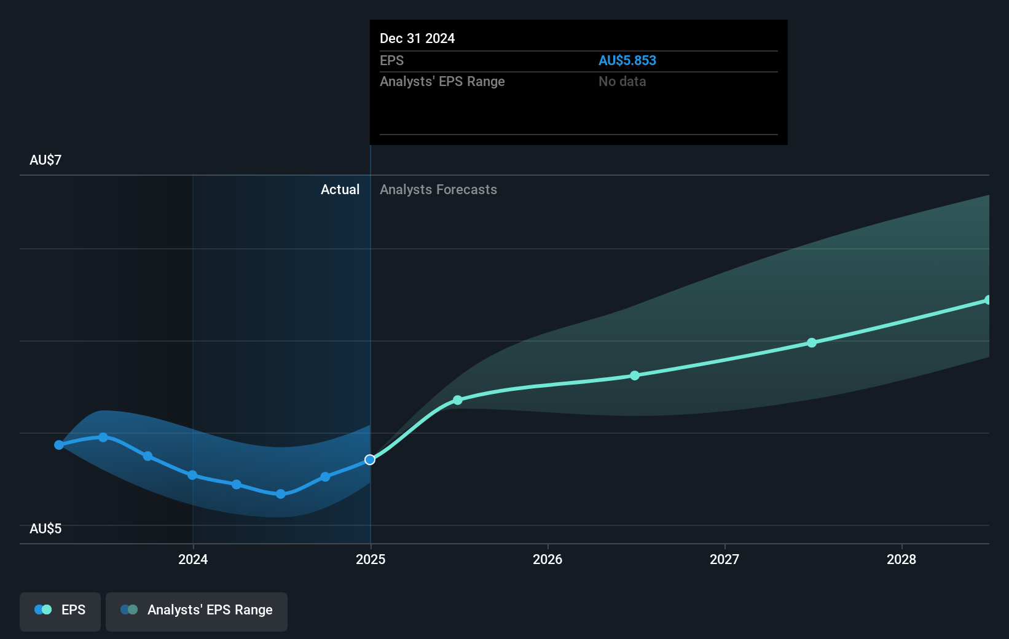The width and height of the screenshot is (1009, 639).
Task: Click the EPS point at the 2024 gridline
Action: [x=192, y=475]
